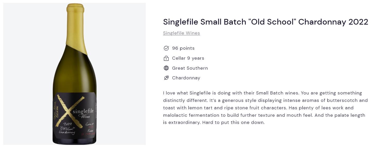Click the globe icon next to Great Southern
The image size is (378, 149).
(x=166, y=68)
